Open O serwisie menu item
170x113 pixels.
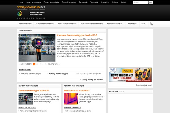point(105,2)
